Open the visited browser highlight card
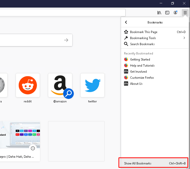 pos(20,141)
